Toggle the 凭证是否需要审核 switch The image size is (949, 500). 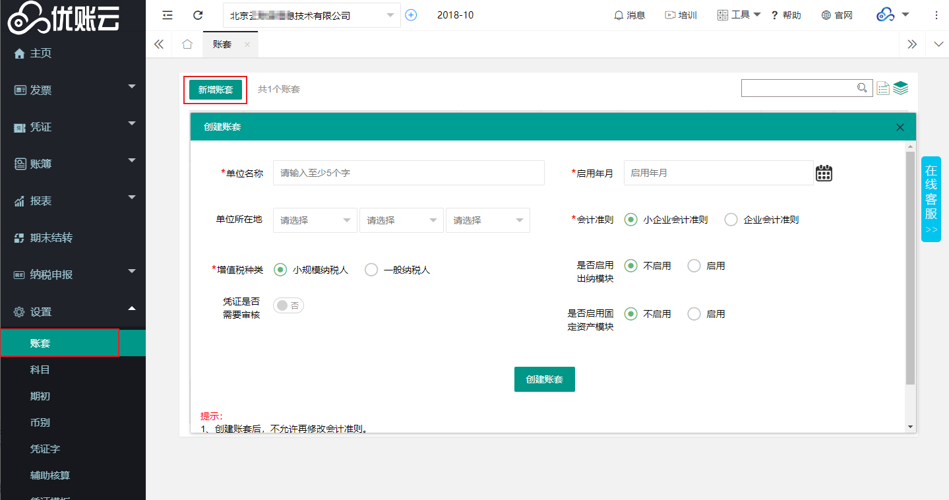pos(288,305)
